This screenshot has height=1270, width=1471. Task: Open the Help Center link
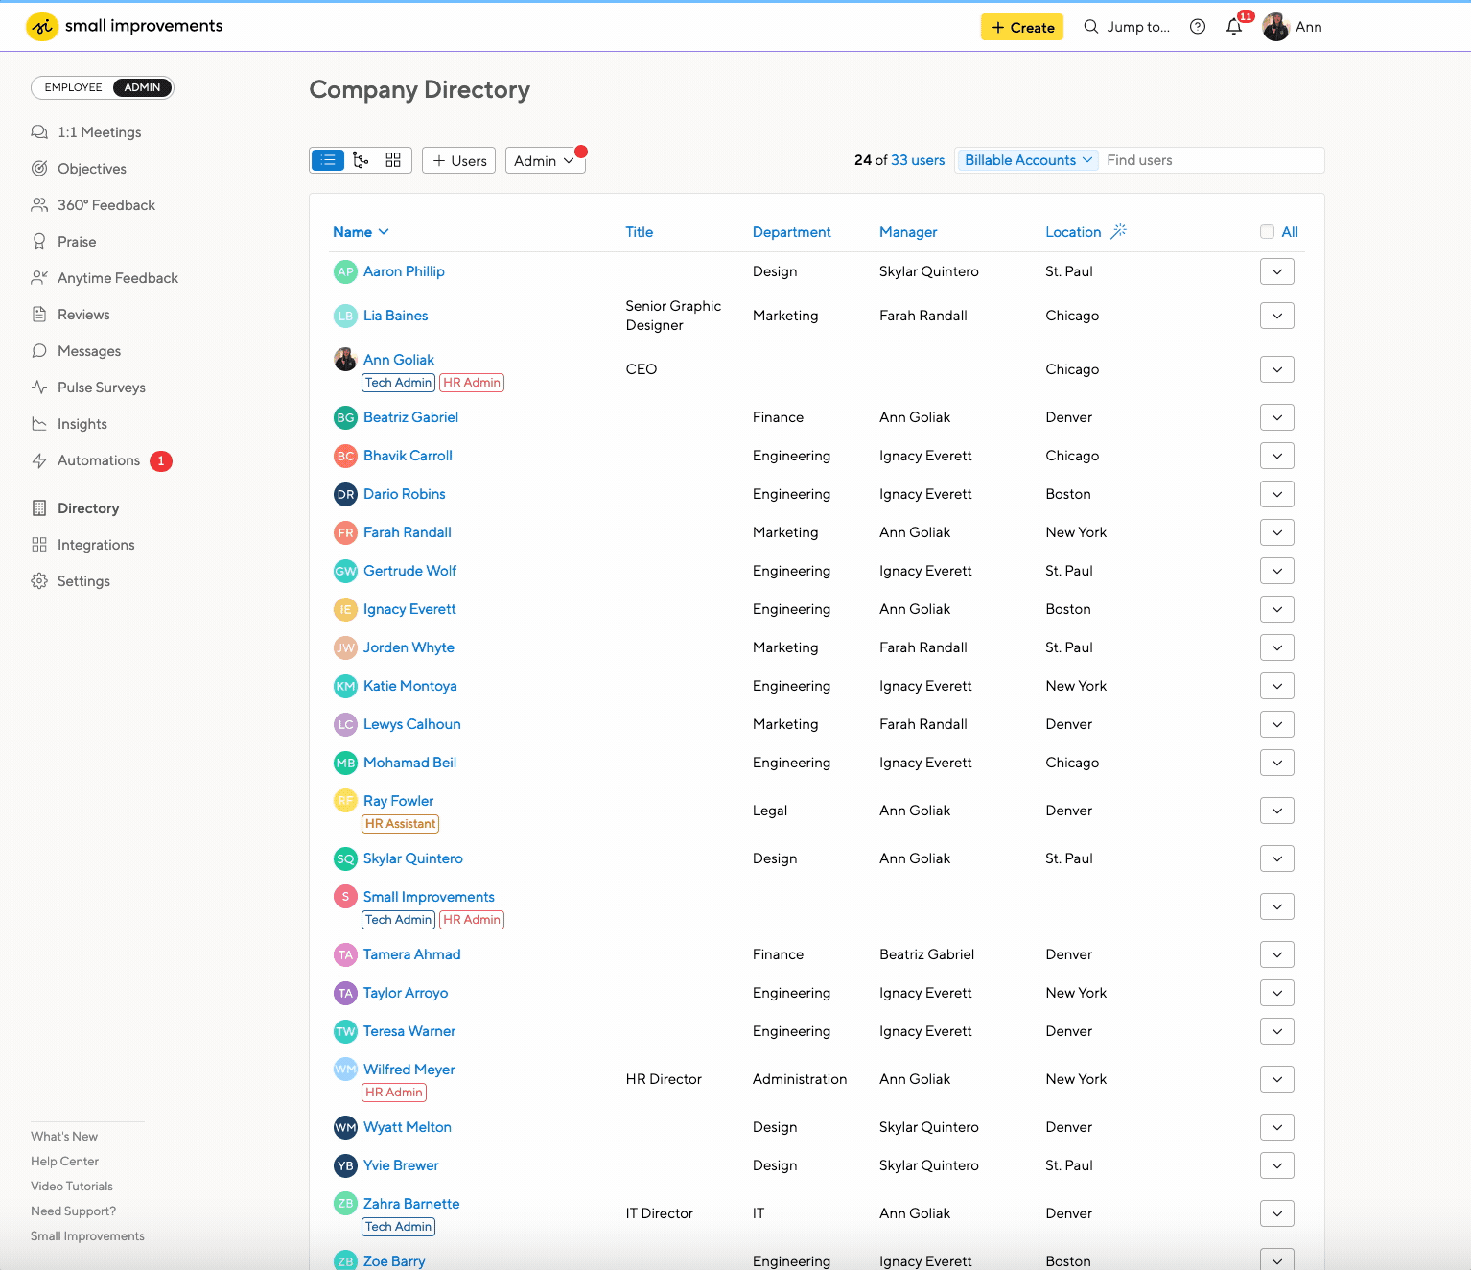point(64,1161)
